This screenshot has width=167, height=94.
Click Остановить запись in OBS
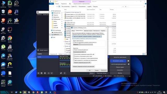pyautogui.click(x=118, y=61)
